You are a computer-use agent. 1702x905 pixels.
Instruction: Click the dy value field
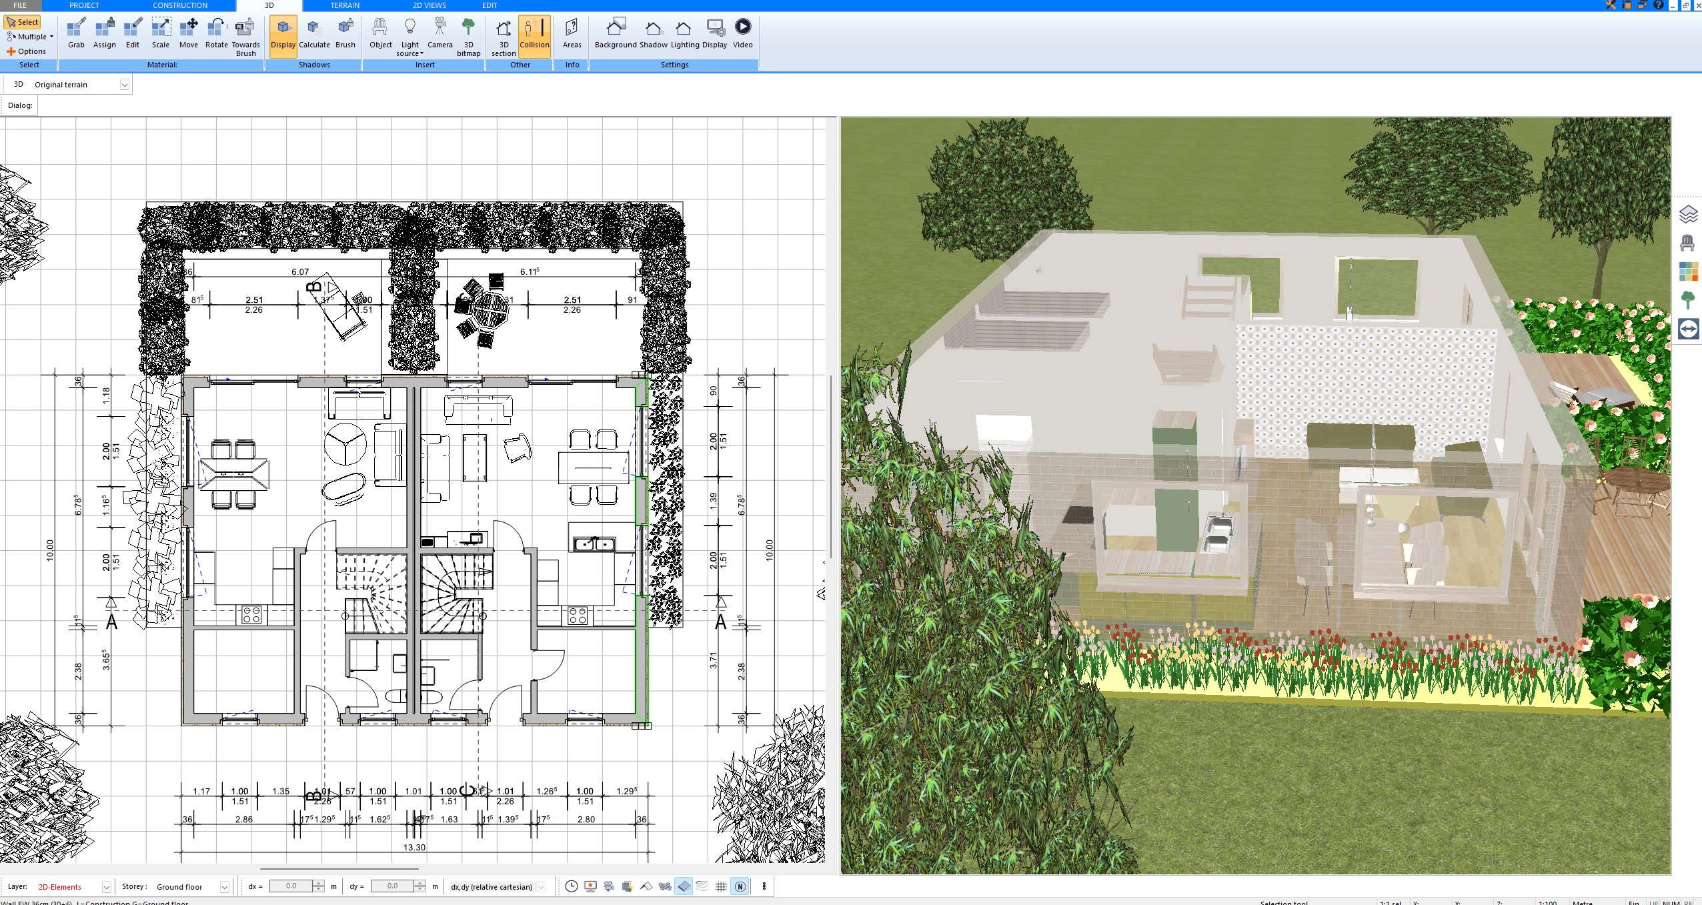point(392,886)
